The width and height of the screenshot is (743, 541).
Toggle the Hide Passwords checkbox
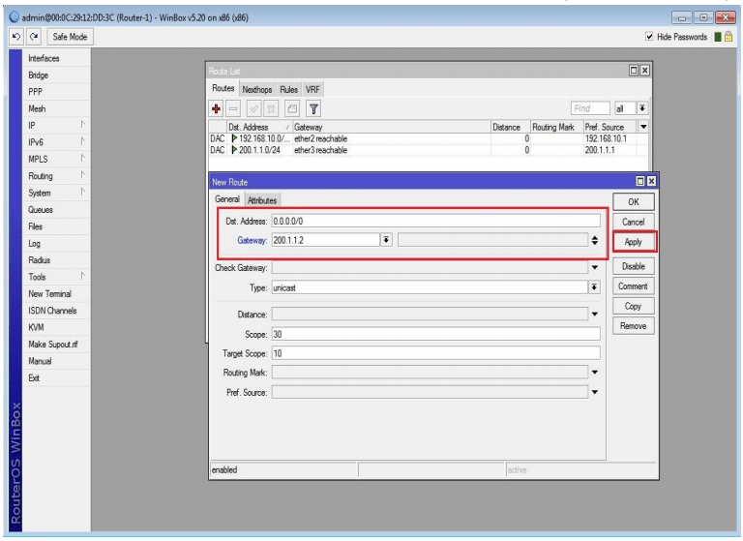coord(647,37)
